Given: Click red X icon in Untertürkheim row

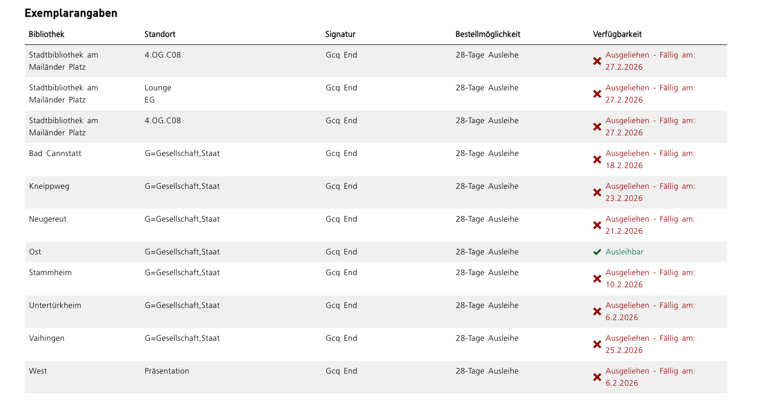Looking at the screenshot, I should (597, 312).
